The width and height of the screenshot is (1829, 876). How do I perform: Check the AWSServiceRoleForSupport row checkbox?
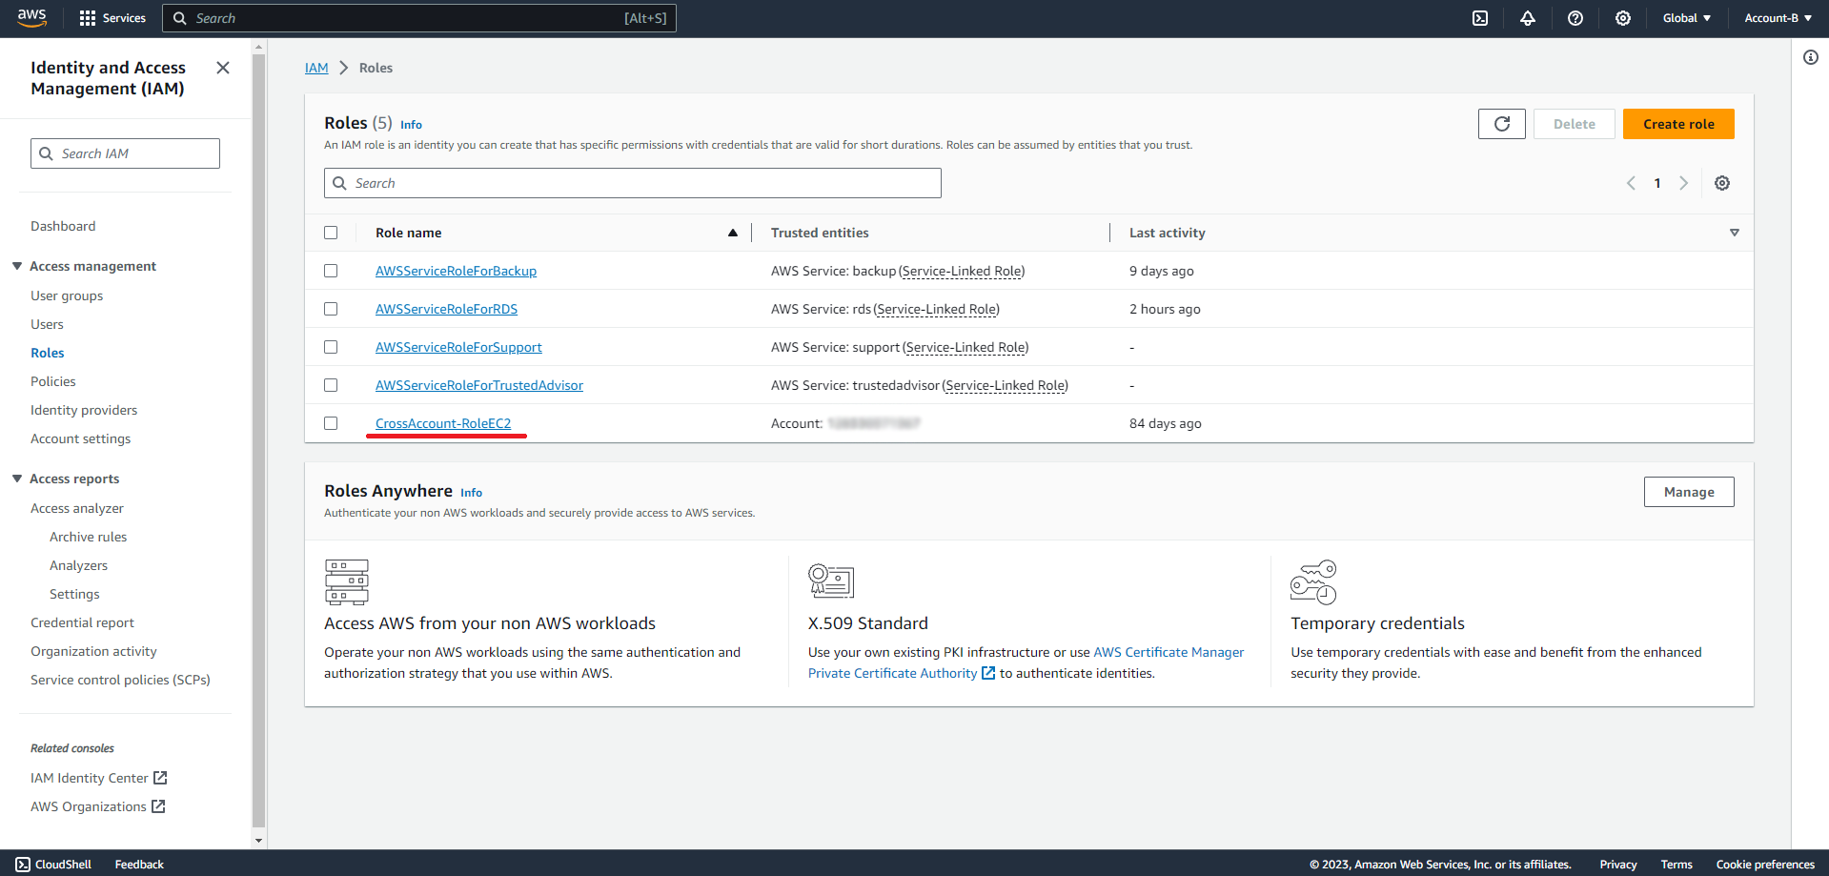tap(331, 347)
